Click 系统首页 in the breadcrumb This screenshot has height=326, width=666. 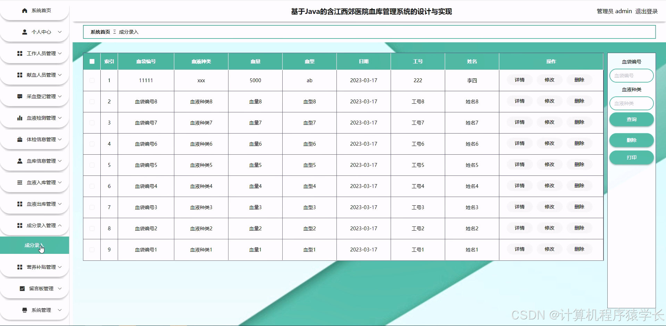click(99, 32)
